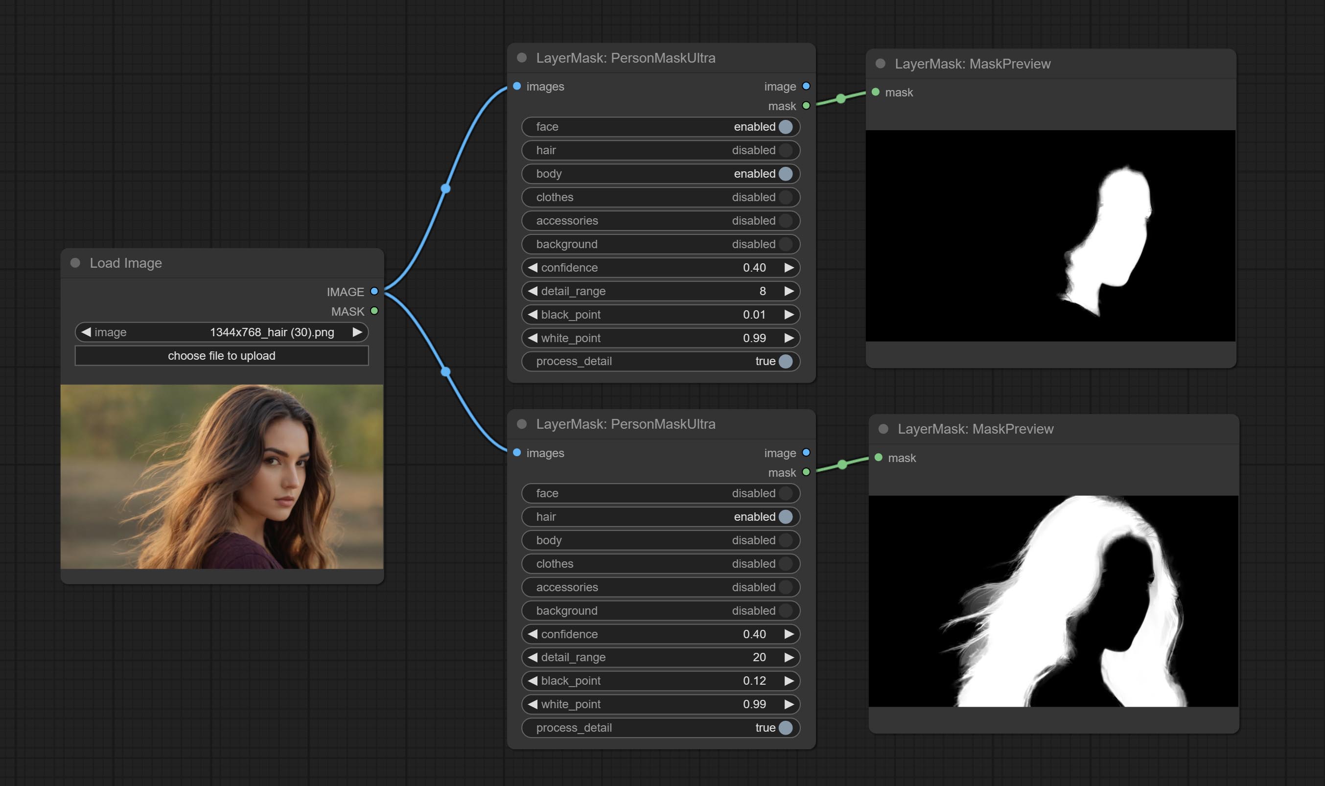
Task: Enable clothes toggle in lower PersonMaskUltra node
Action: point(786,563)
